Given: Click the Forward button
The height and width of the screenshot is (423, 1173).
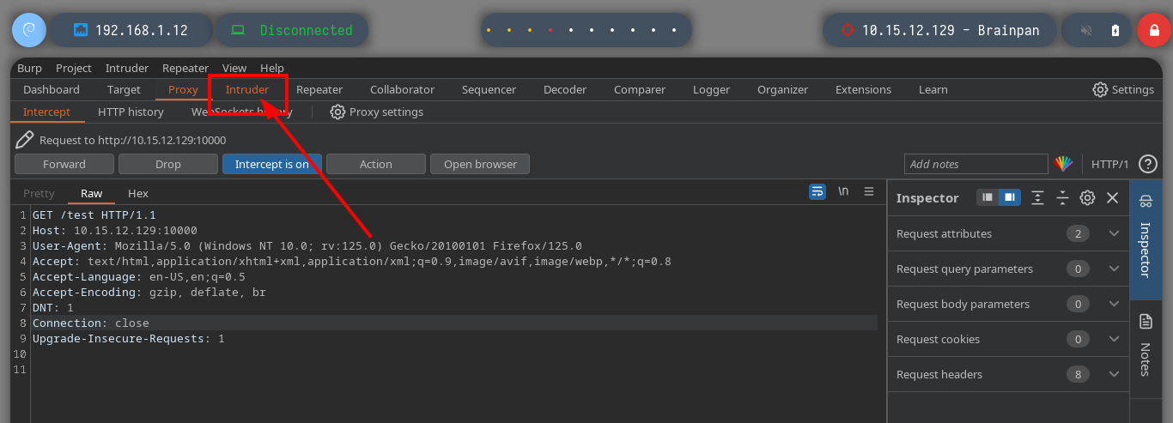Looking at the screenshot, I should (64, 164).
